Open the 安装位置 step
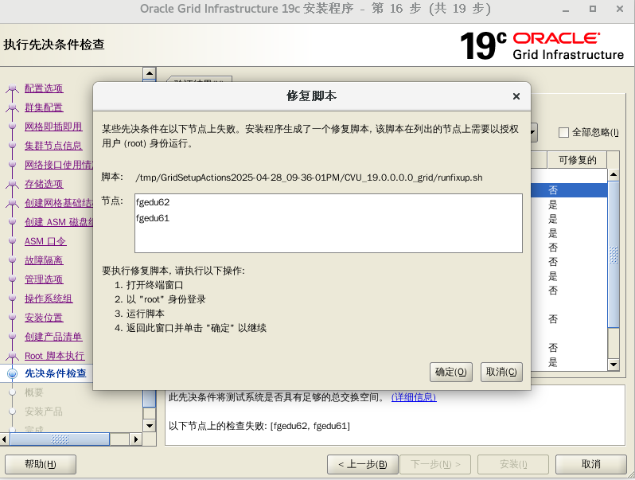Image resolution: width=635 pixels, height=480 pixels. click(44, 318)
